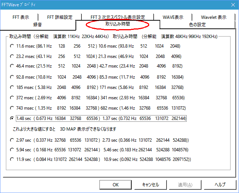239x193 pixels.
Task: Click the selected 1.48 sec radio button
Action: 12,118
